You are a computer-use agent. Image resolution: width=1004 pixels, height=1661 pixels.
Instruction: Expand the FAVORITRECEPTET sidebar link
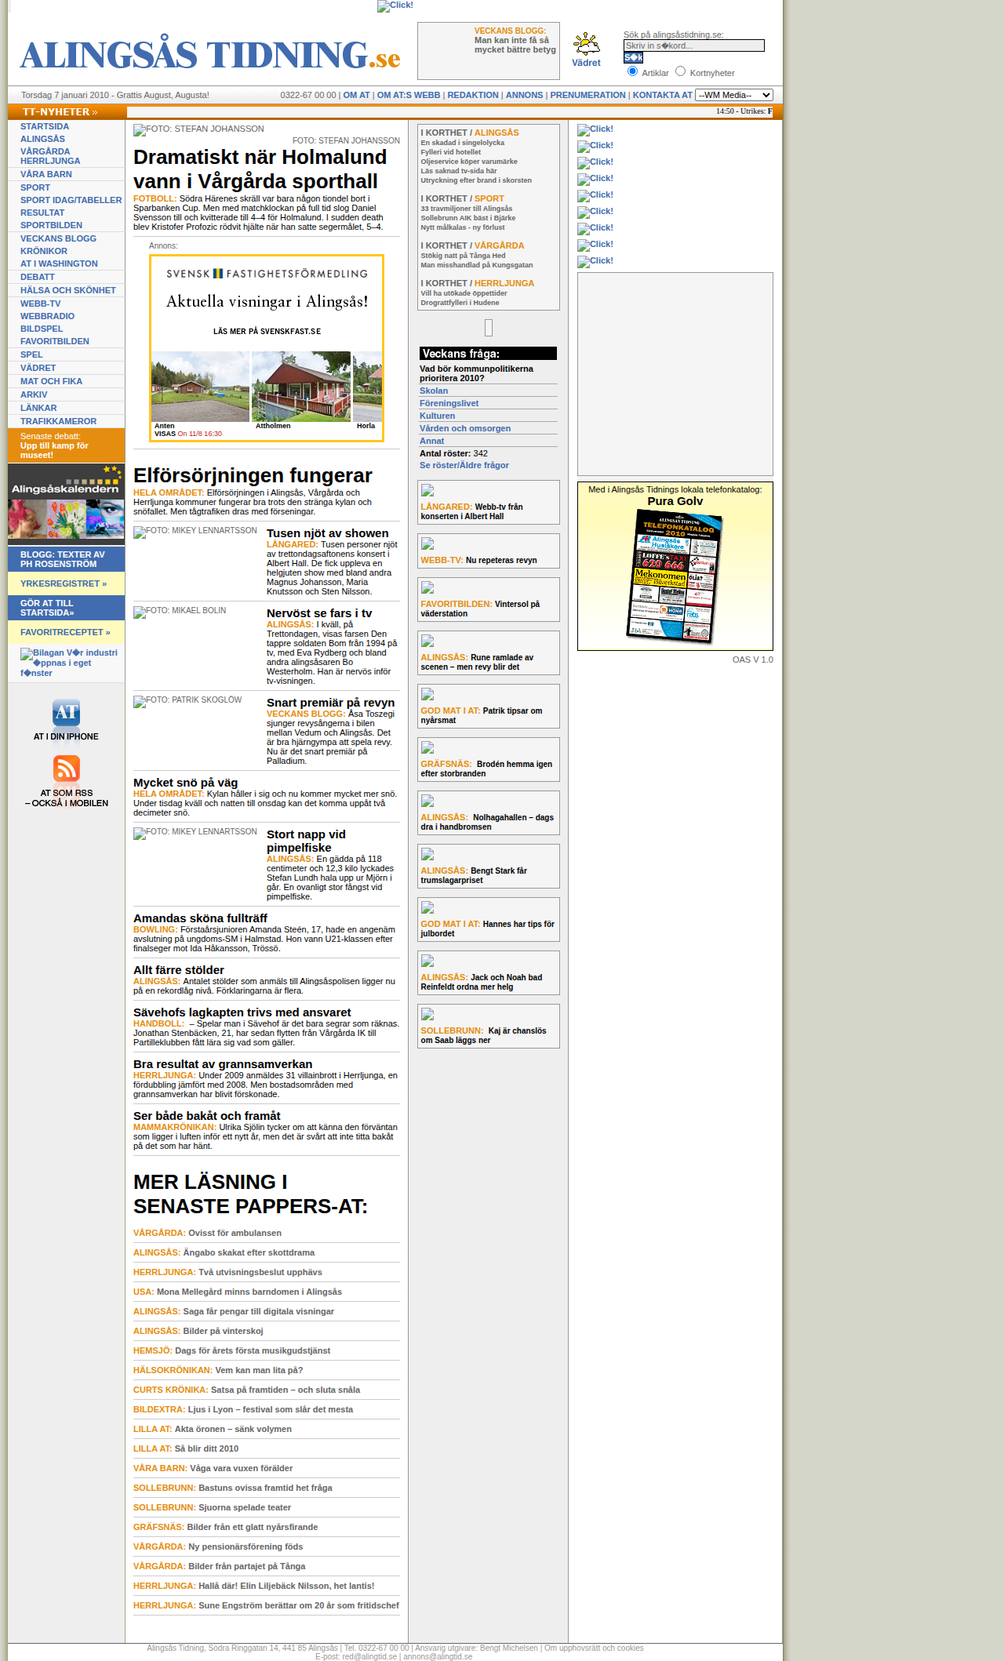[66, 632]
